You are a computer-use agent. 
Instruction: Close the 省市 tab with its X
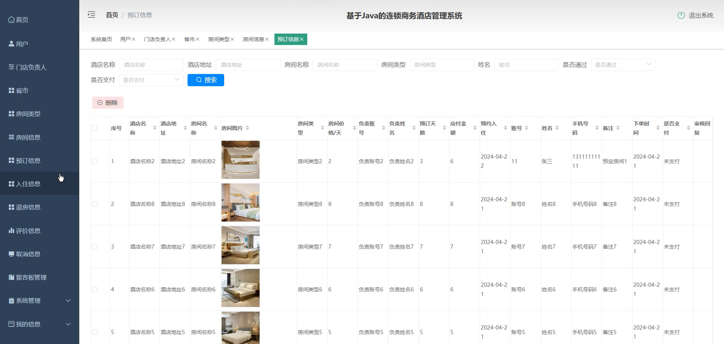pos(197,39)
